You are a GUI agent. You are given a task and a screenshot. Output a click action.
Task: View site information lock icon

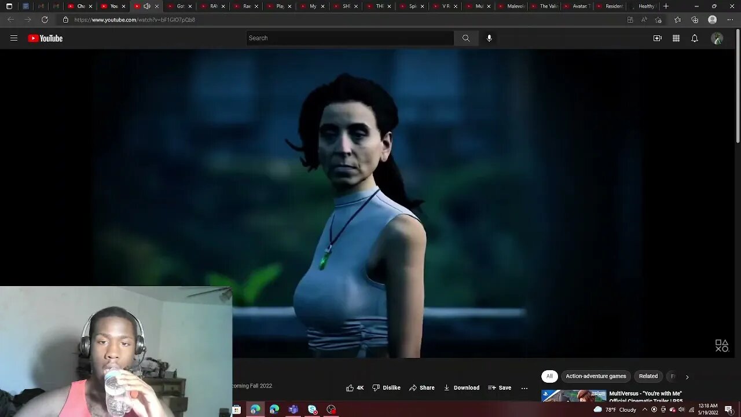click(x=65, y=20)
